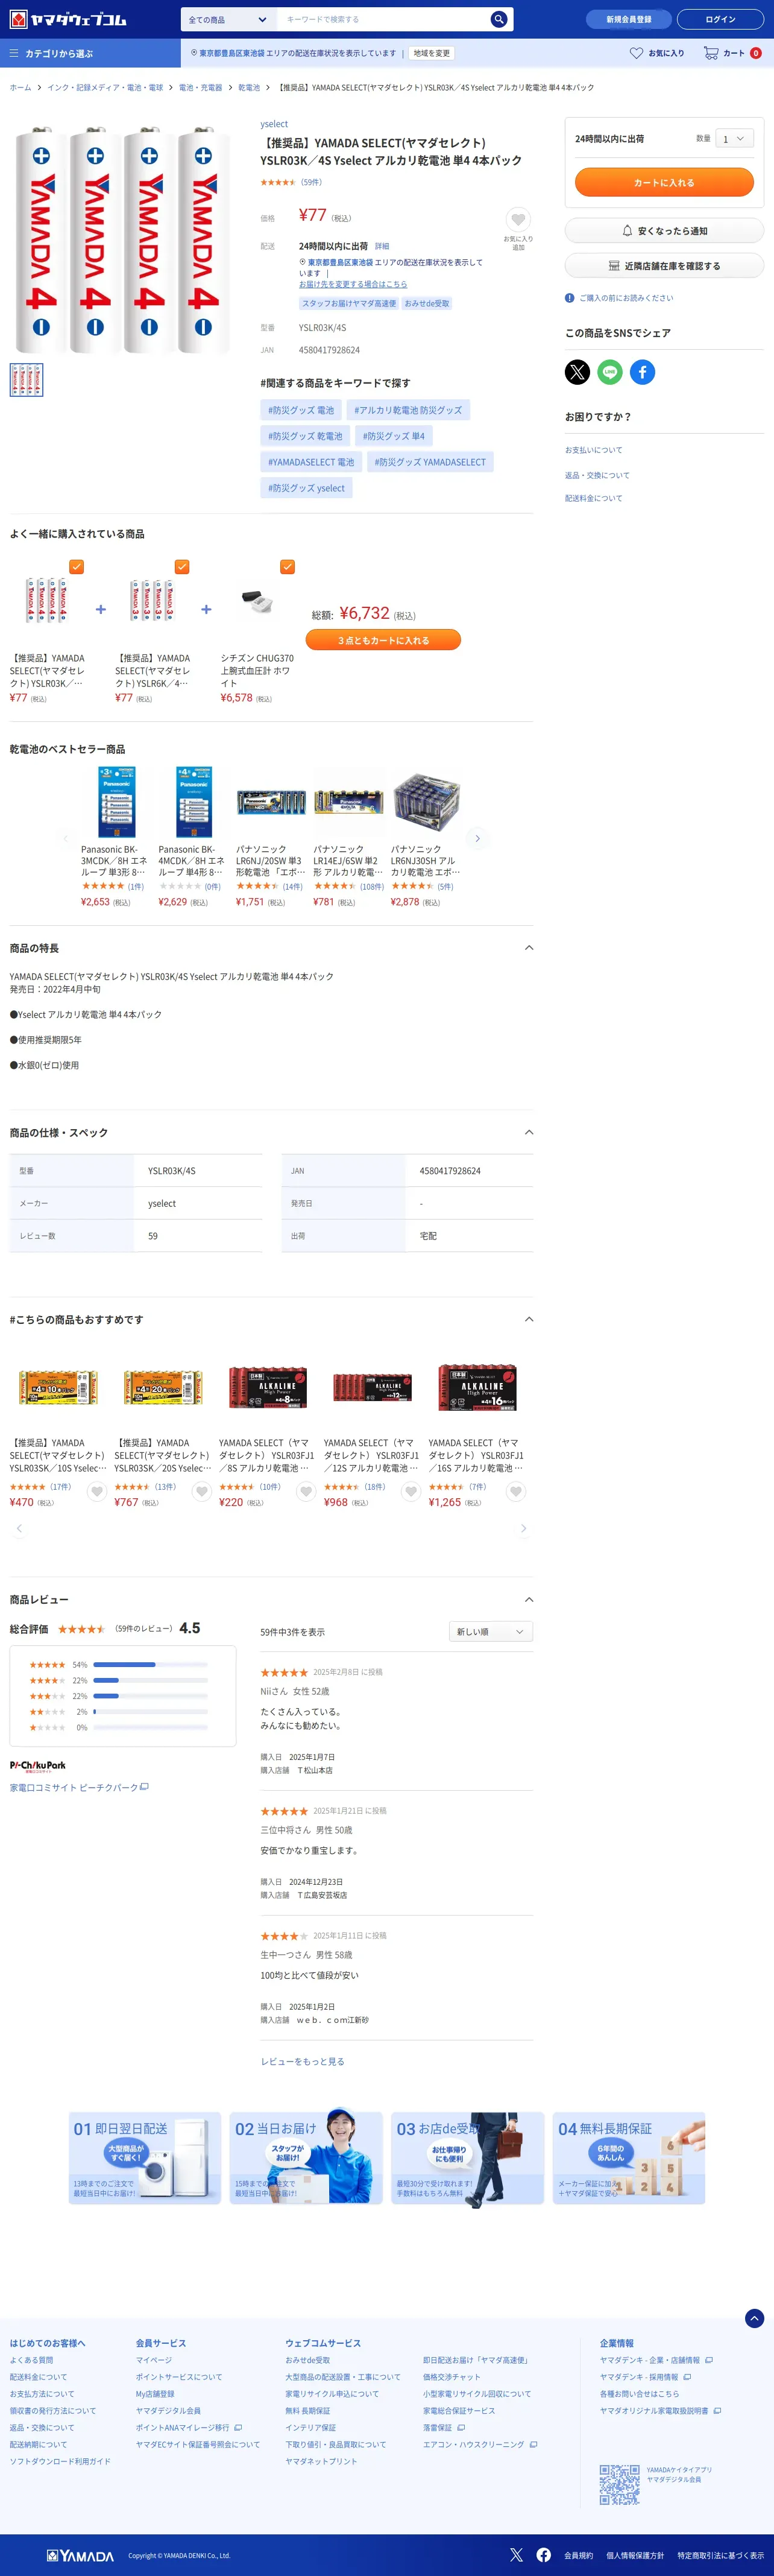
Task: Open store pickup banner 03
Action: [x=467, y=2157]
